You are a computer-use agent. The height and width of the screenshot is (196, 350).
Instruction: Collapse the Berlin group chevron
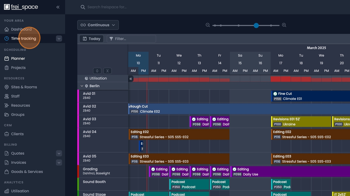82,85
